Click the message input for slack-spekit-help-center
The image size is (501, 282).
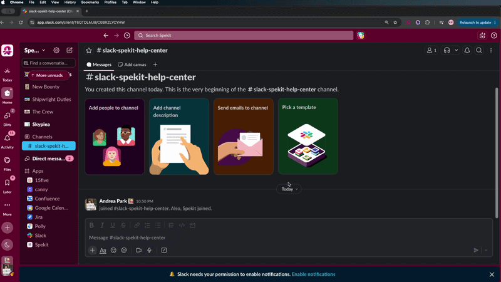[x=289, y=238]
